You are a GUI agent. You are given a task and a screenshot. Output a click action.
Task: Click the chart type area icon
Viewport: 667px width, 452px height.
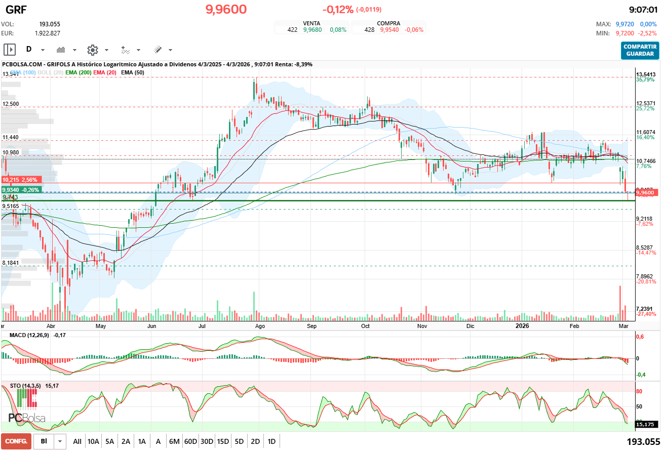[x=62, y=50]
